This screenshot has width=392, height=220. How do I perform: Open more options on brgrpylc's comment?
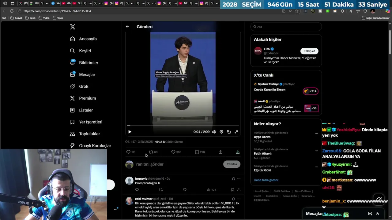point(239,179)
